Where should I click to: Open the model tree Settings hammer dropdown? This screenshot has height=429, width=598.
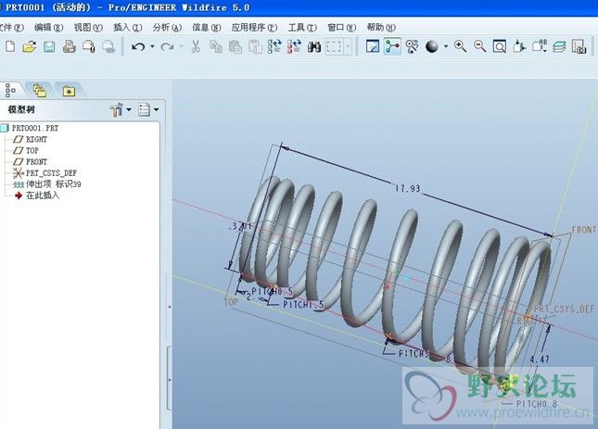[x=121, y=109]
